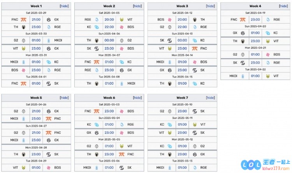The width and height of the screenshot is (292, 173).
Task: Collapse Week 4 with the hide toggle
Action: point(283,6)
